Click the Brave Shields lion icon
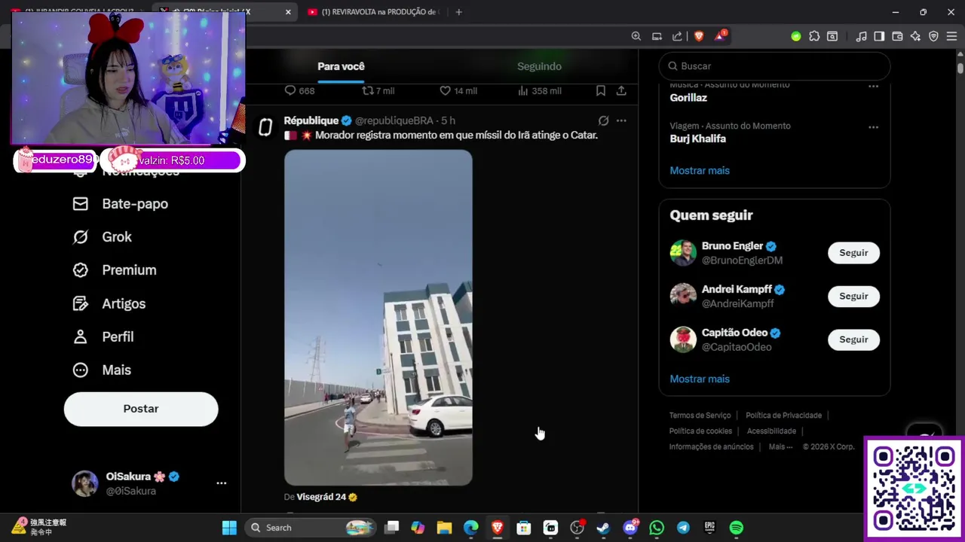This screenshot has width=965, height=542. [699, 36]
